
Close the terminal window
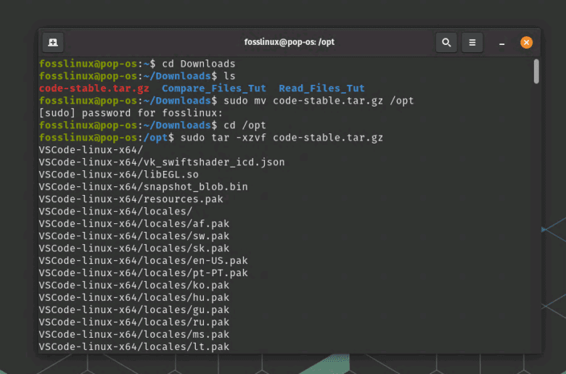coord(526,43)
